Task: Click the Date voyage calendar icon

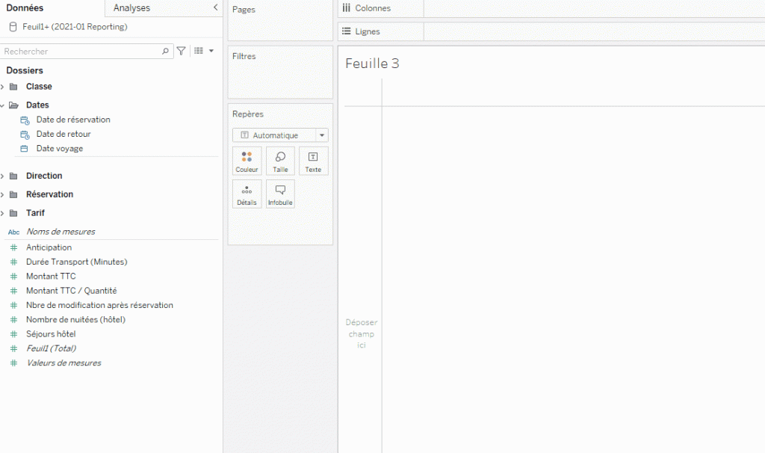Action: click(24, 149)
